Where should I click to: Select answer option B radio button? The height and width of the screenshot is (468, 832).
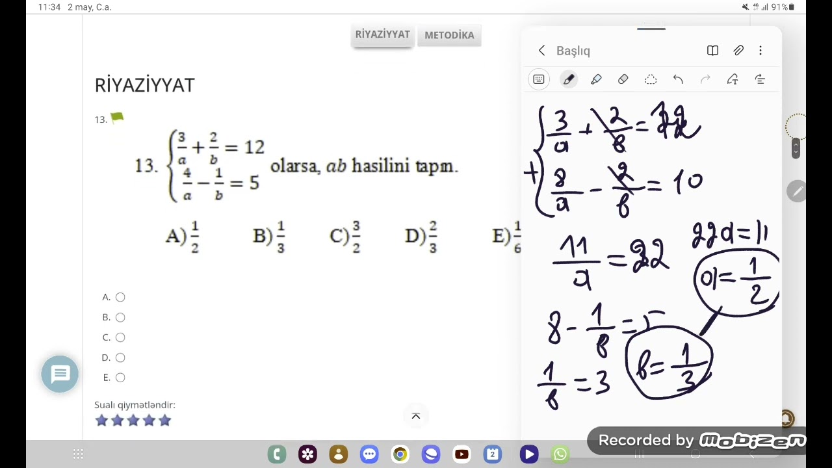[120, 317]
